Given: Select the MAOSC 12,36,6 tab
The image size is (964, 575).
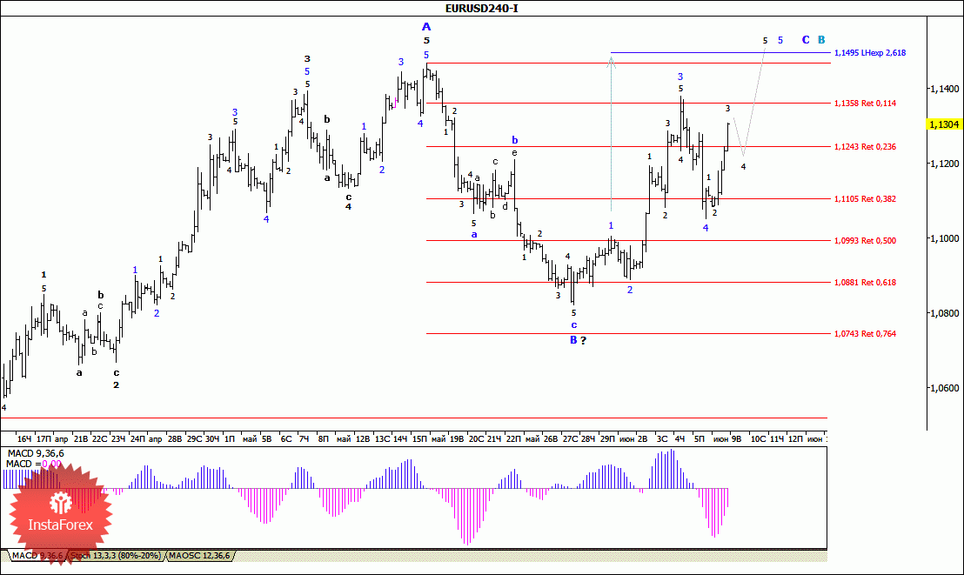Looking at the screenshot, I should click(x=198, y=555).
